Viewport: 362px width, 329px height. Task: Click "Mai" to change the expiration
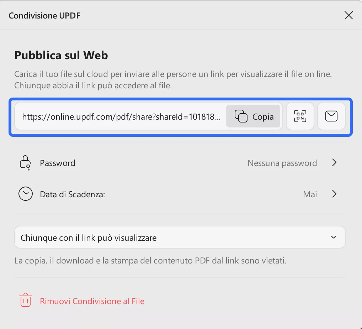310,194
